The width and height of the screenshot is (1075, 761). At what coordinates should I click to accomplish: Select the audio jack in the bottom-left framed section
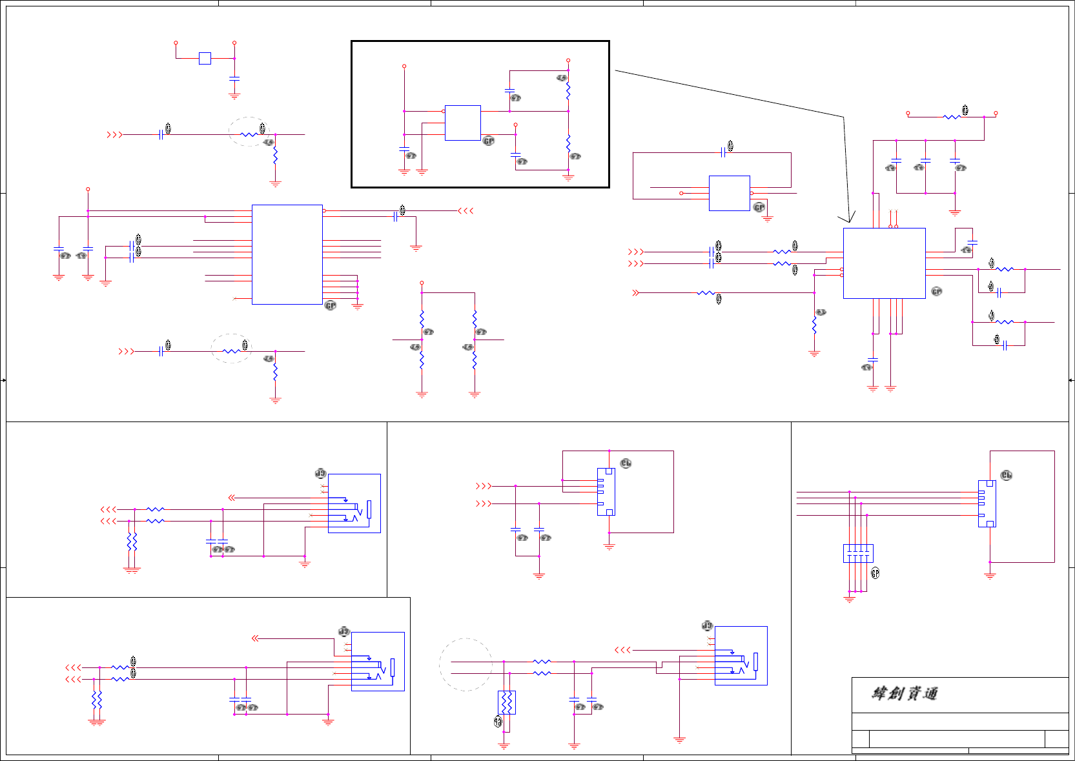click(378, 662)
